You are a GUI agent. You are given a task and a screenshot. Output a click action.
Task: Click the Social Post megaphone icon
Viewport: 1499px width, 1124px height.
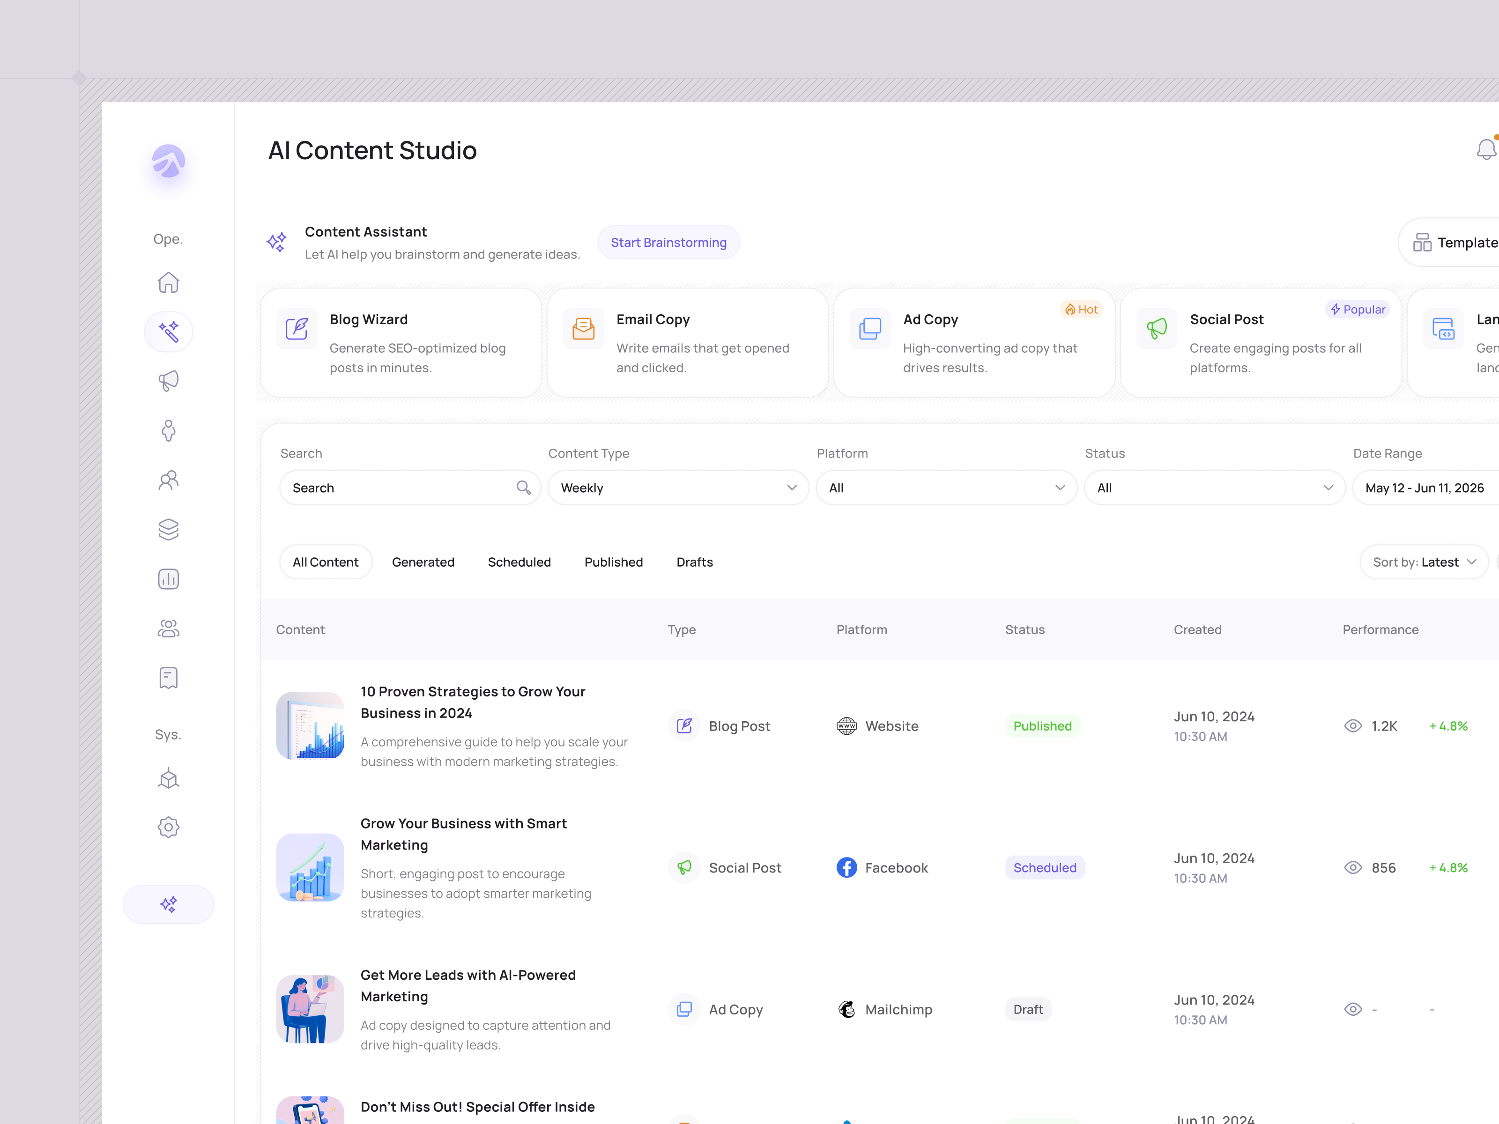pyautogui.click(x=1157, y=329)
